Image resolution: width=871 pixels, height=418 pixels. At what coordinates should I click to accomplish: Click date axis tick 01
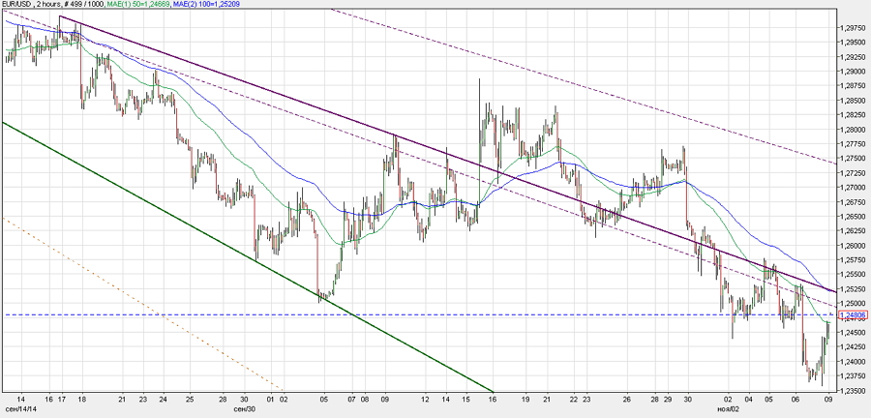point(271,399)
